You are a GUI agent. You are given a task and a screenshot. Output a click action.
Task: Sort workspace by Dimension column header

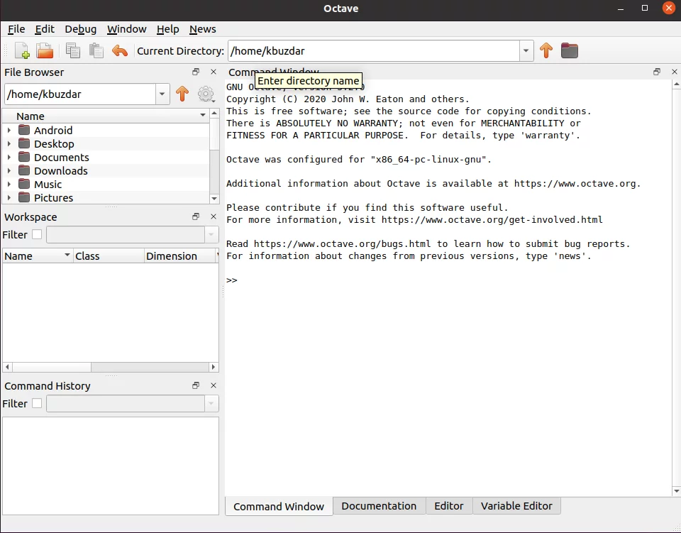click(x=179, y=256)
